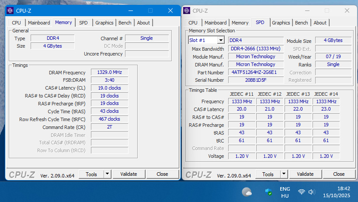Screen dimensions: 358x202
Task: Open SPD tab in left window
Action: (83, 23)
